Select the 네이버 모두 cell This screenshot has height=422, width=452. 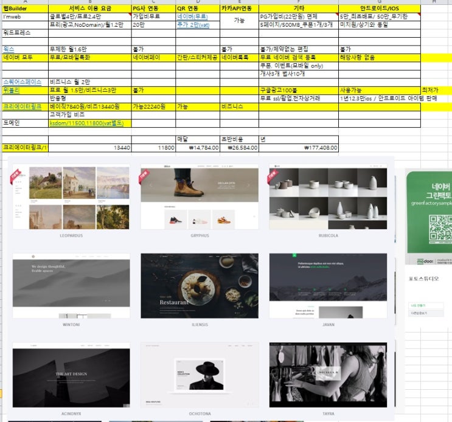pos(25,58)
